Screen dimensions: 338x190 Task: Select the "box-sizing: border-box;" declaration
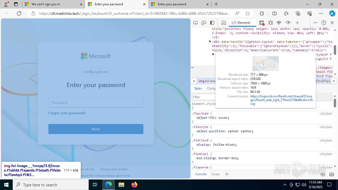point(217,158)
